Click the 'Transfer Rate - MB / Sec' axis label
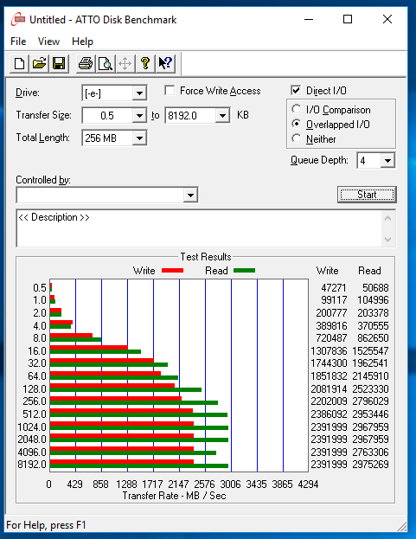The image size is (416, 539). pyautogui.click(x=174, y=496)
